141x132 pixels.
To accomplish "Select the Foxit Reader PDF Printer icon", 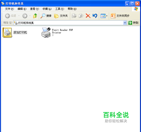I will [46, 33].
